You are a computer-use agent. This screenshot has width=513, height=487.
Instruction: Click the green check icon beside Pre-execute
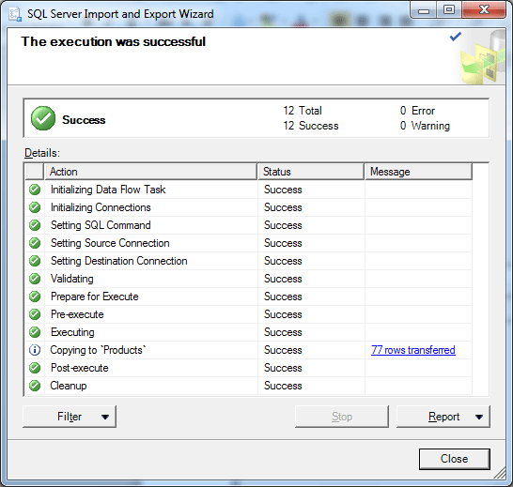click(35, 314)
